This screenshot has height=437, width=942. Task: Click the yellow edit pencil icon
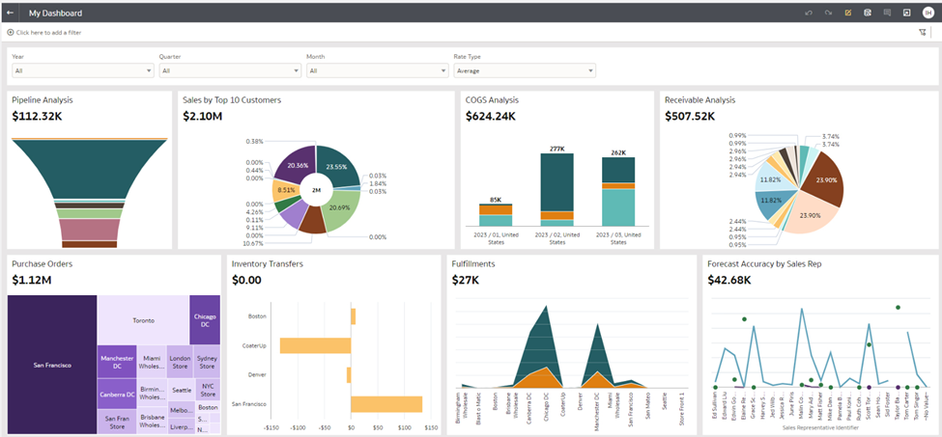point(847,13)
